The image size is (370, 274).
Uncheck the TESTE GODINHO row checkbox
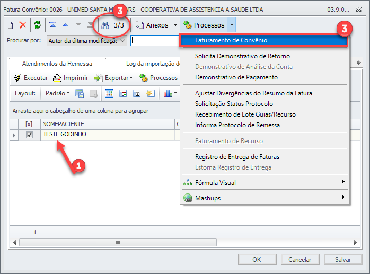tap(29, 135)
